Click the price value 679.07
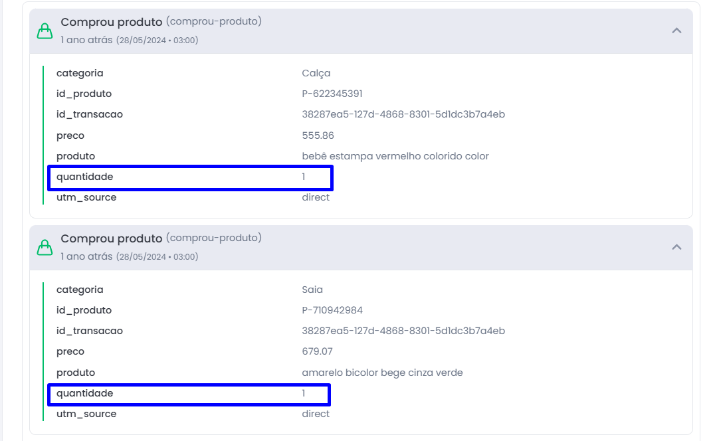Screen dimensions: 719x441 (318, 351)
